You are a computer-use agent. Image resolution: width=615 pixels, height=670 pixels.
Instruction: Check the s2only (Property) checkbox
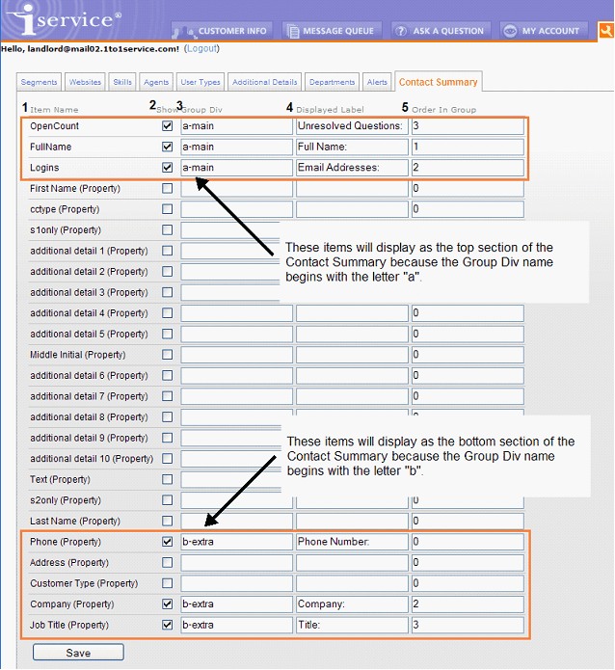pyautogui.click(x=167, y=500)
